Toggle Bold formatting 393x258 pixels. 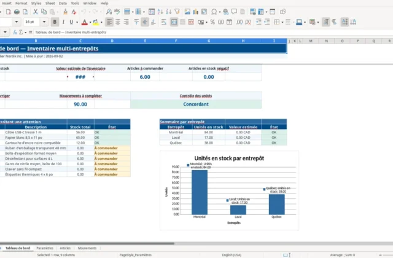[55, 22]
